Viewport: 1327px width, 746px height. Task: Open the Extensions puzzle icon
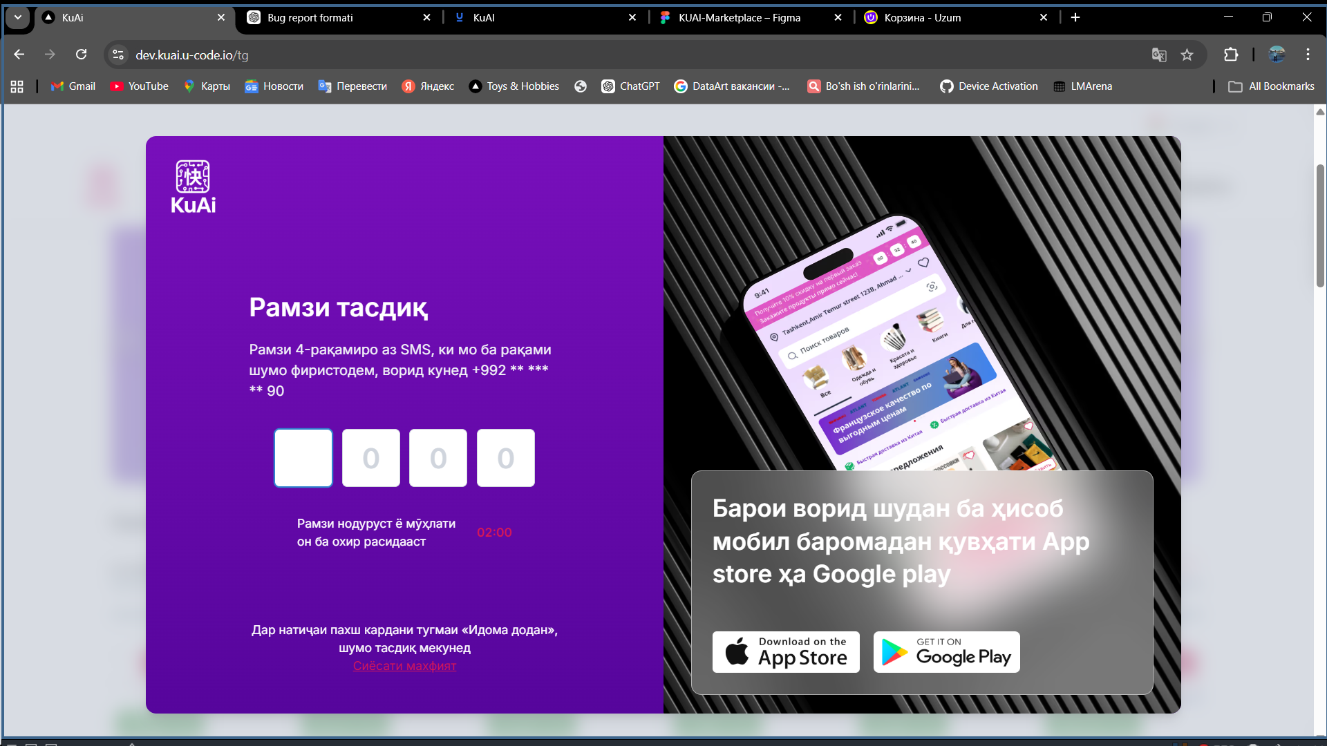click(x=1231, y=55)
